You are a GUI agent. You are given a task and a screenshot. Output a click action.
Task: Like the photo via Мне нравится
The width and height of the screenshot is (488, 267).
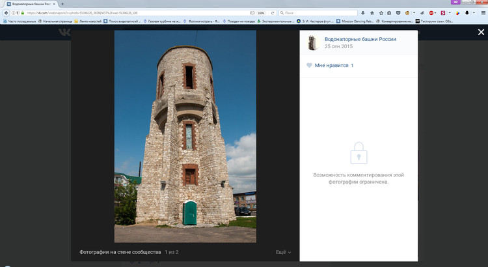click(x=330, y=65)
